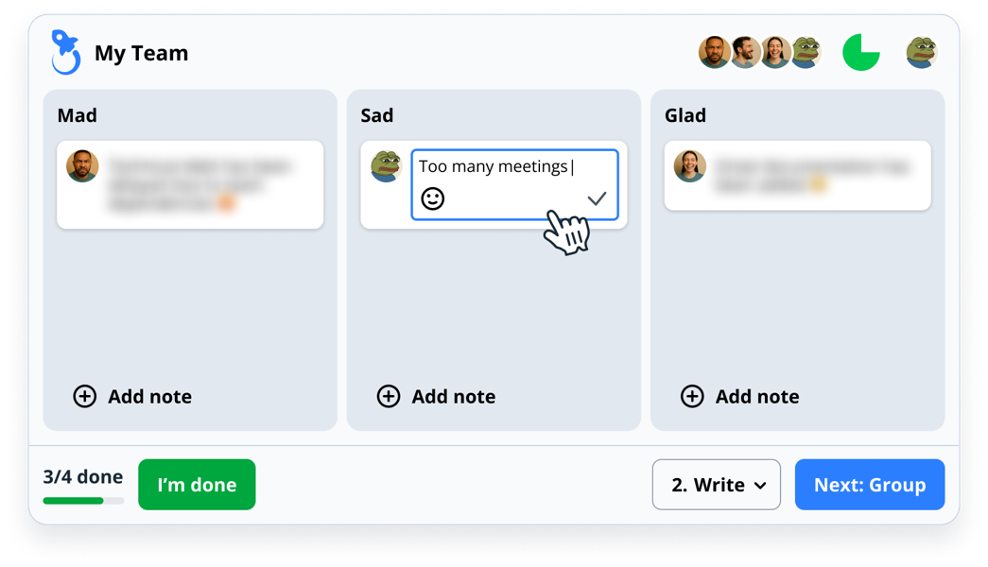
Task: Click the plus icon in Mad column
Action: pyautogui.click(x=85, y=396)
